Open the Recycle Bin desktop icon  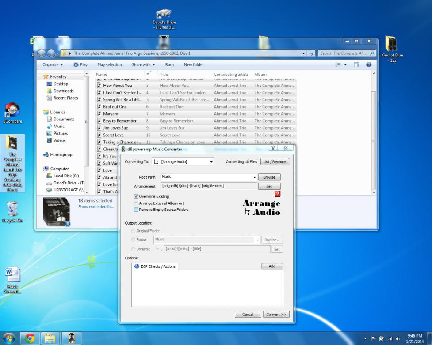click(x=13, y=210)
